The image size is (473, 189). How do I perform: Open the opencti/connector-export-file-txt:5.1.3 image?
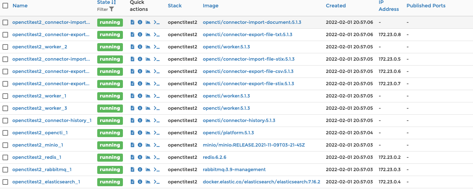[x=248, y=34]
